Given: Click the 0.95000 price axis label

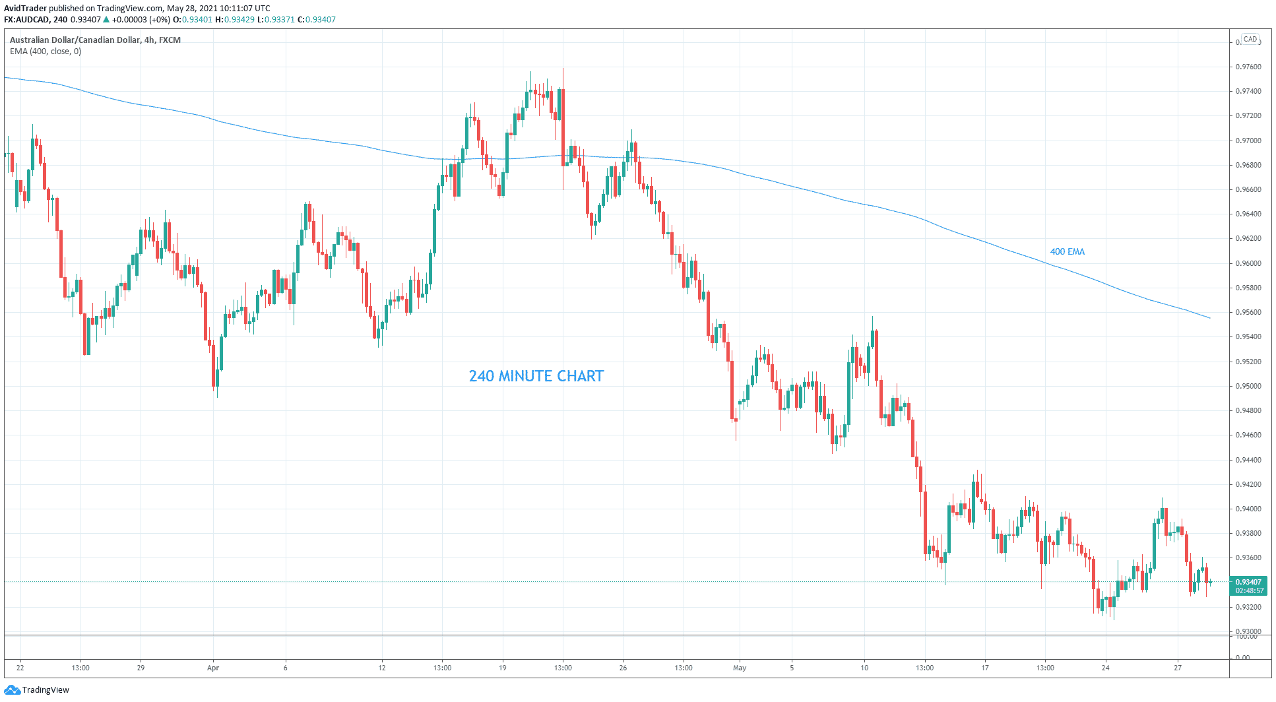Looking at the screenshot, I should point(1248,386).
